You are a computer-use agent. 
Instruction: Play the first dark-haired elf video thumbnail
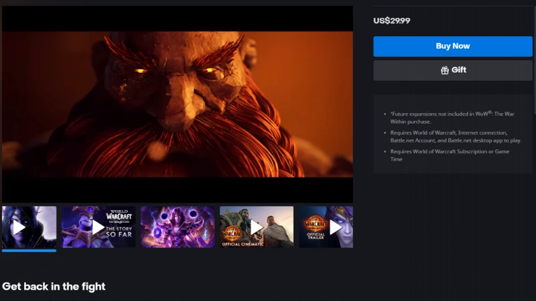coord(19,227)
